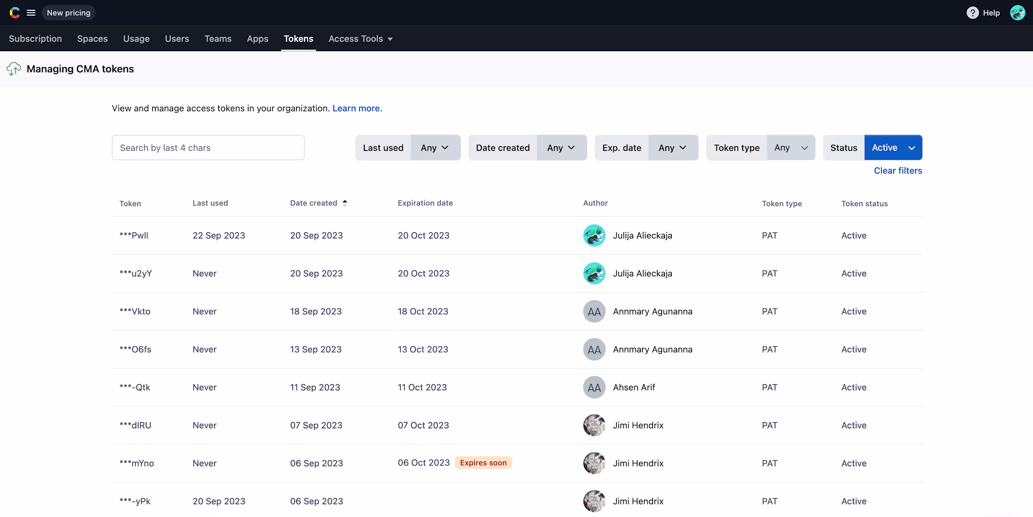Click Julija Alieckaja avatar in ***Pwll row
Image resolution: width=1033 pixels, height=517 pixels.
pos(594,236)
